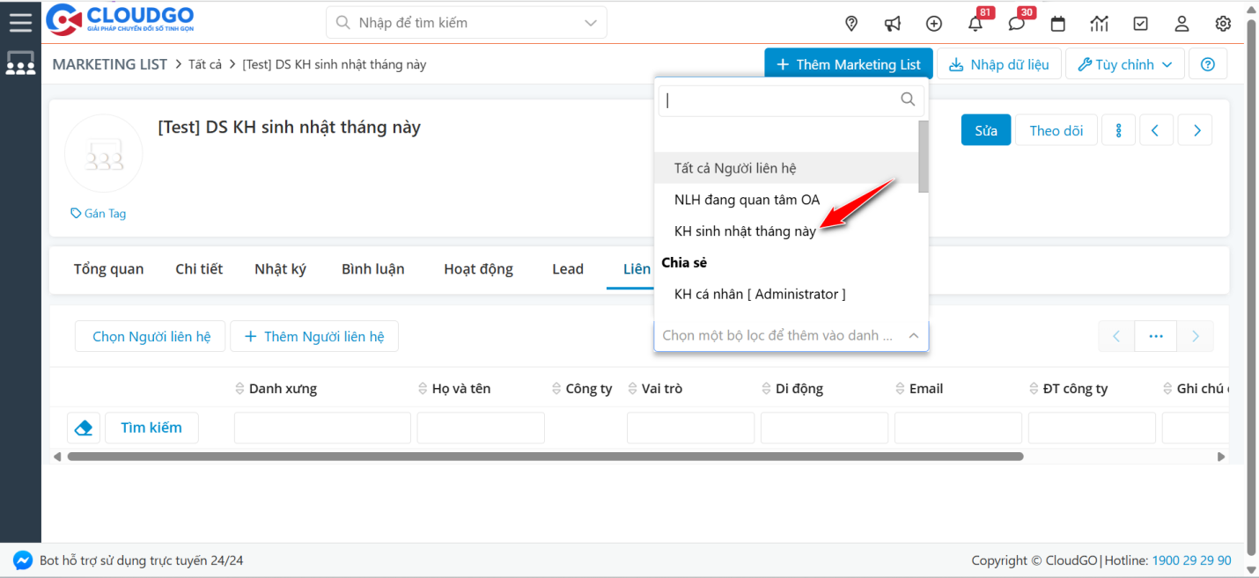Image resolution: width=1259 pixels, height=578 pixels.
Task: Expand the sidebar hamburger menu
Action: [20, 22]
